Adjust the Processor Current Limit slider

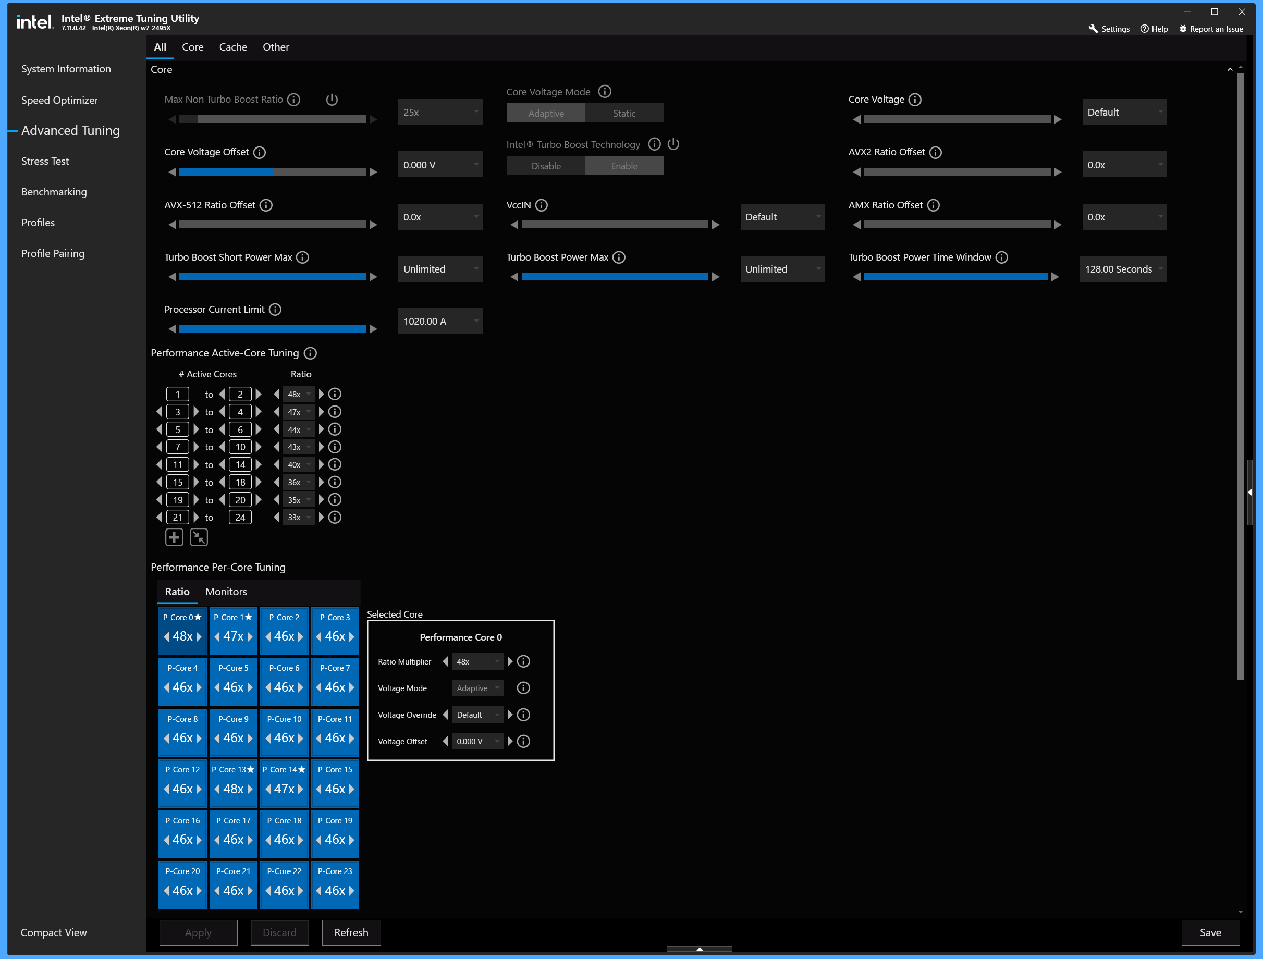[273, 329]
